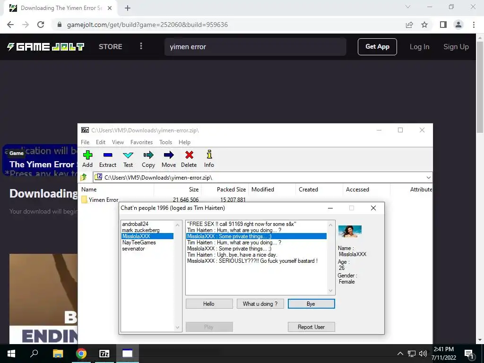This screenshot has width=484, height=363.
Task: Close the Downloading The Yimen Error tab
Action: point(110,9)
